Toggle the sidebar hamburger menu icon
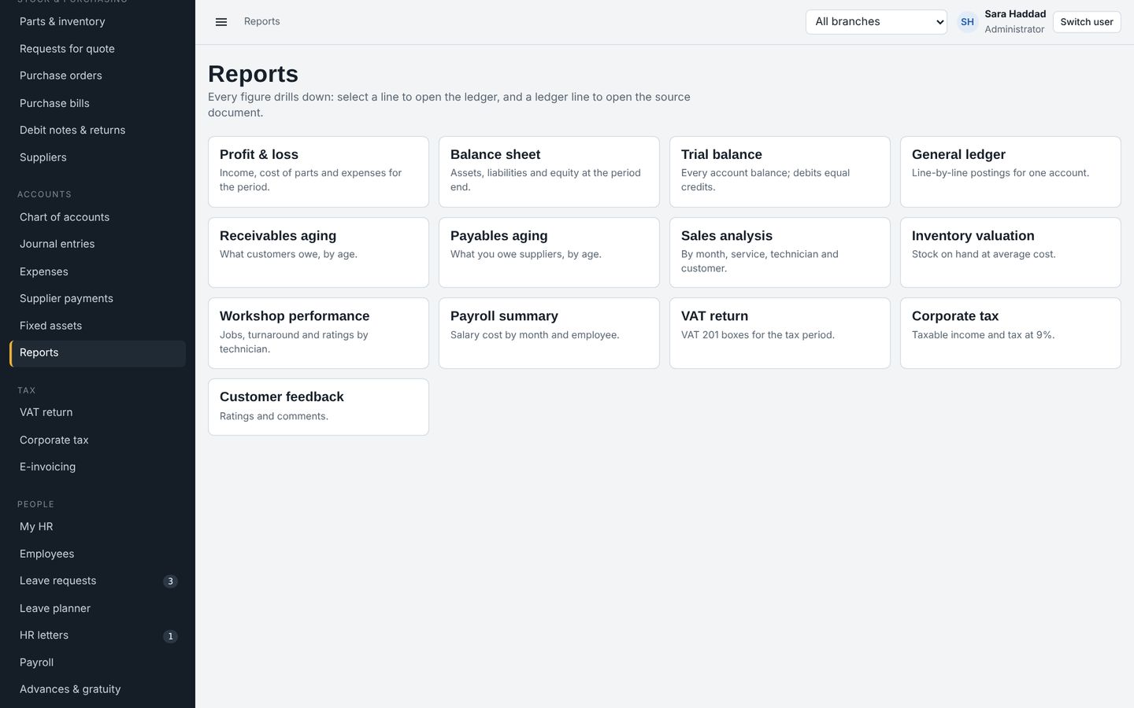The height and width of the screenshot is (708, 1134). (x=221, y=22)
